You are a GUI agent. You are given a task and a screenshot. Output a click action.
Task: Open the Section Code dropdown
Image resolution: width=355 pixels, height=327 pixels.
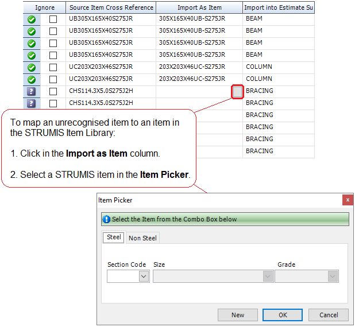coord(144,277)
